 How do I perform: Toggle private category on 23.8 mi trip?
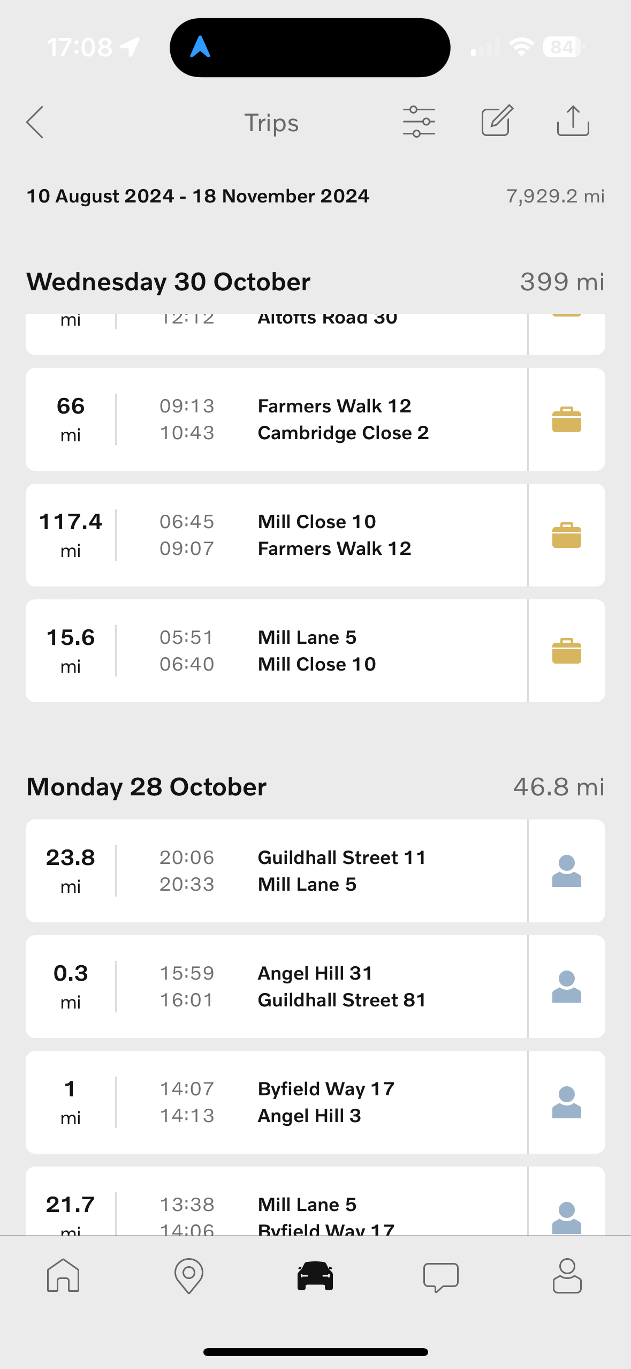point(566,871)
